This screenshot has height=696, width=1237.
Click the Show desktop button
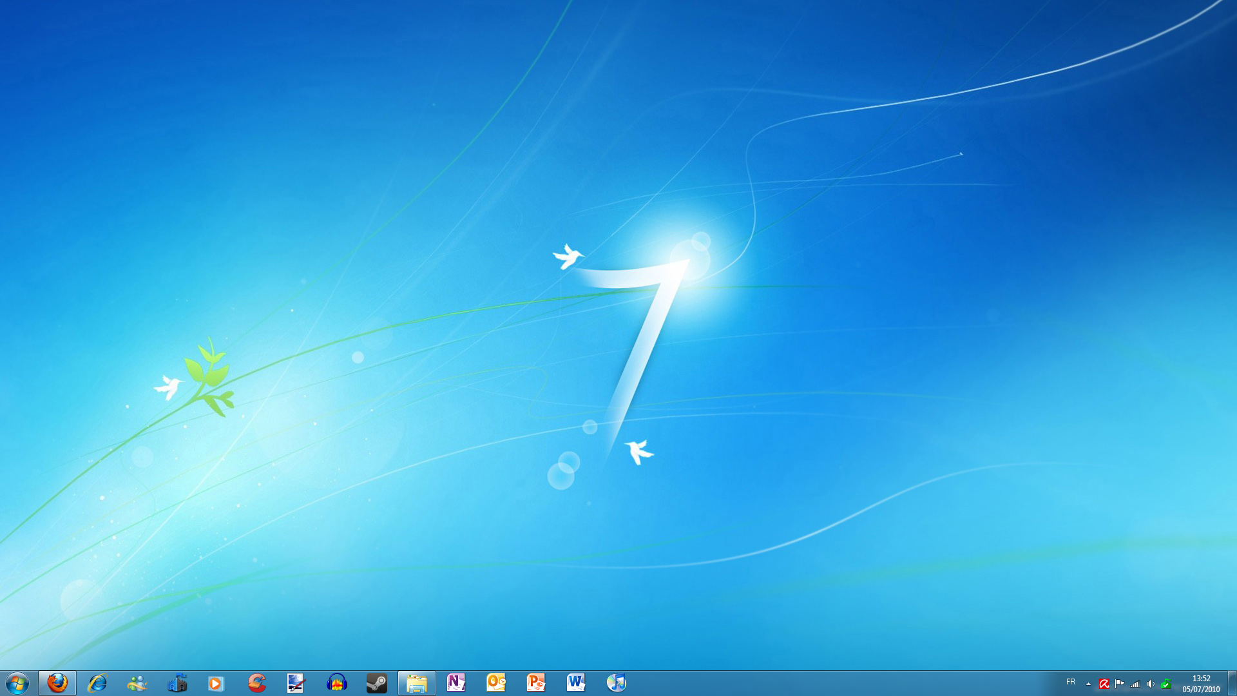(x=1231, y=683)
